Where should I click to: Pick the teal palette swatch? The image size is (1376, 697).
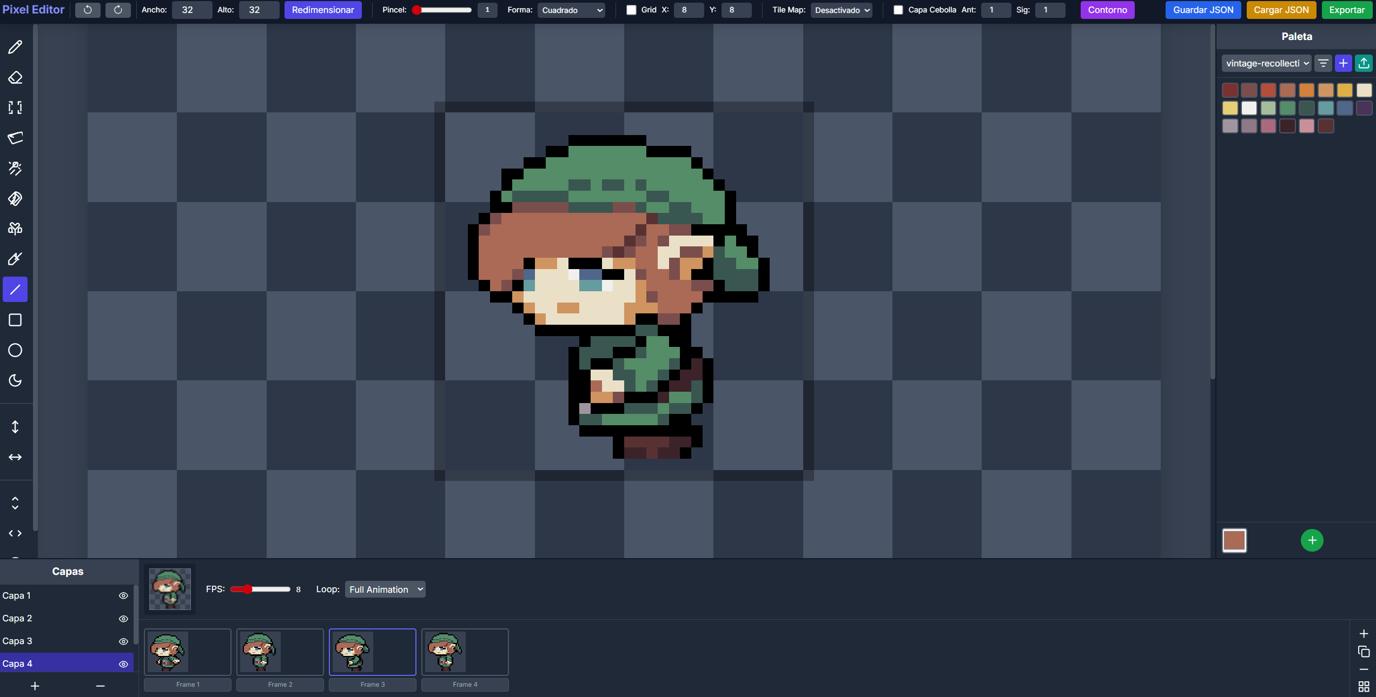[x=1325, y=108]
